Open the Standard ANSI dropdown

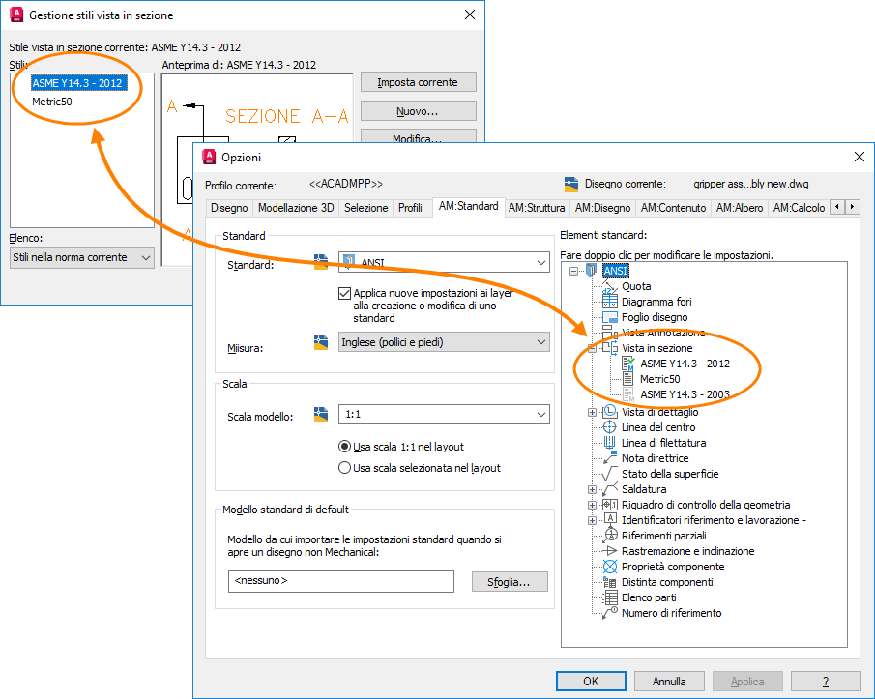444,262
